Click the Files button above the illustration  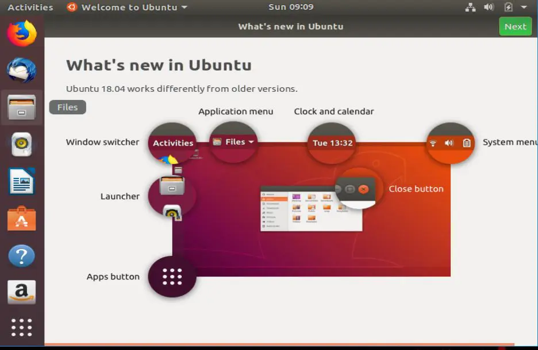[67, 107]
